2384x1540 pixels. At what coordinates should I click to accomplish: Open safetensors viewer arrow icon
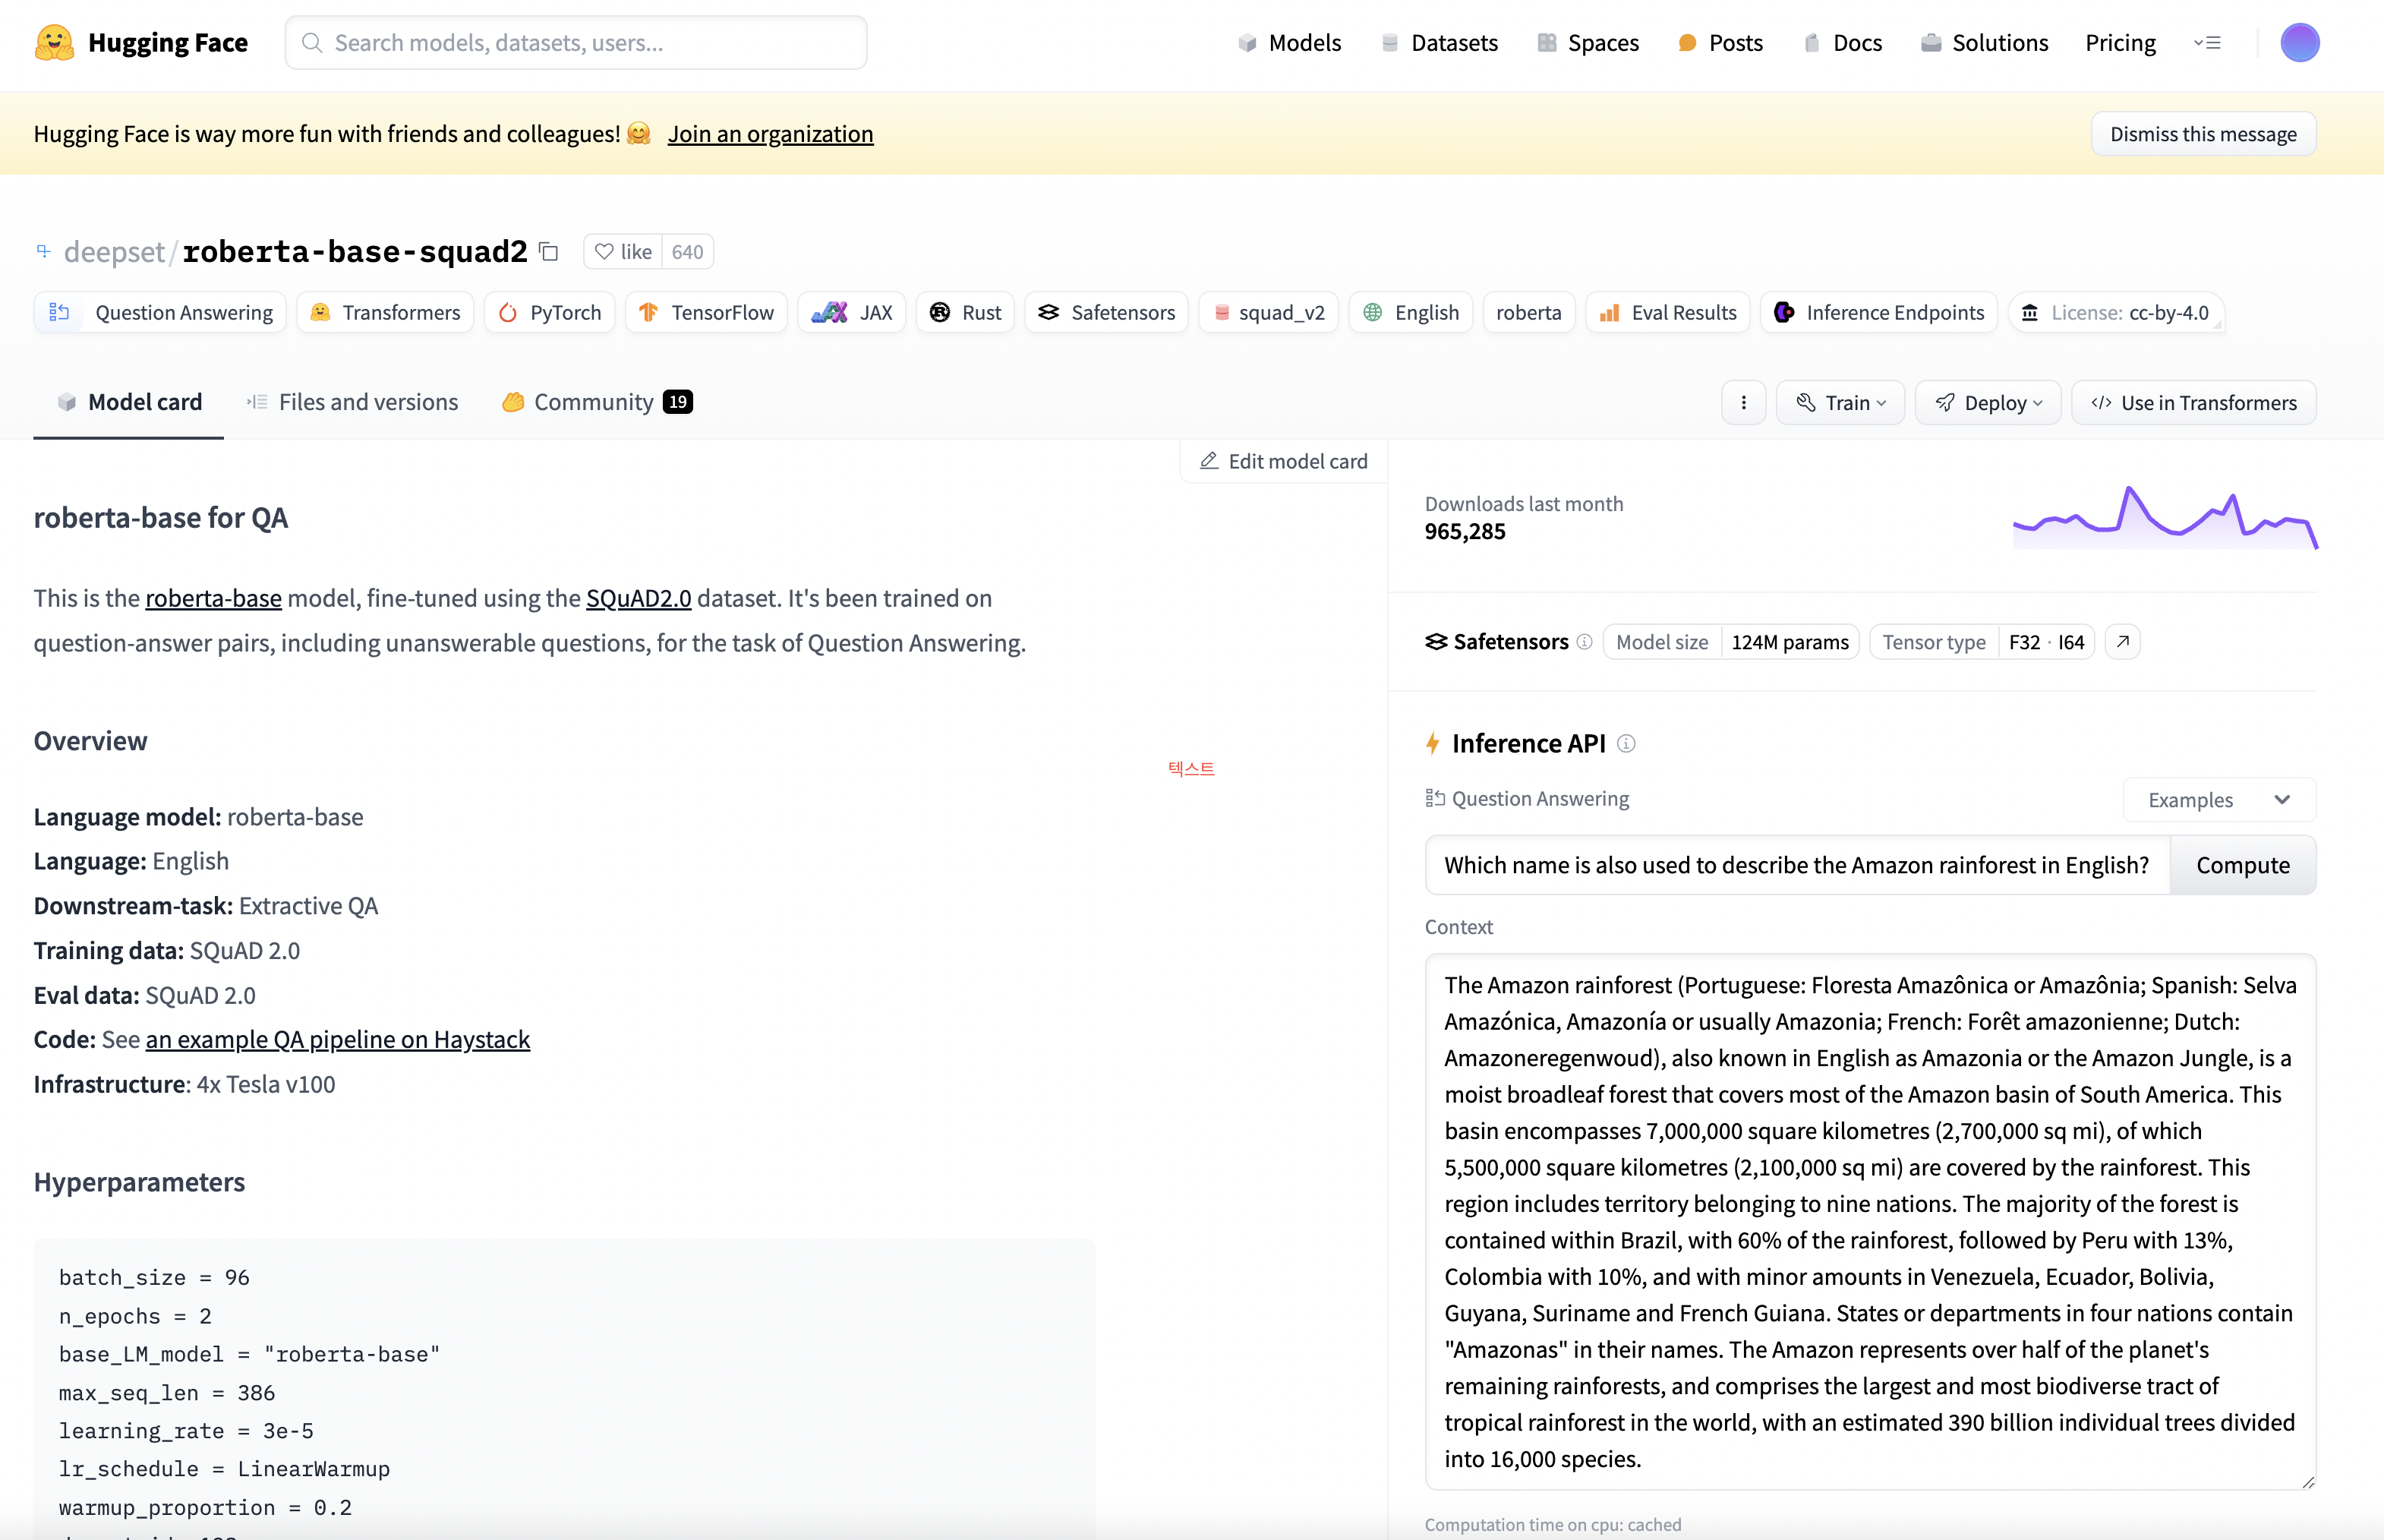(2122, 642)
